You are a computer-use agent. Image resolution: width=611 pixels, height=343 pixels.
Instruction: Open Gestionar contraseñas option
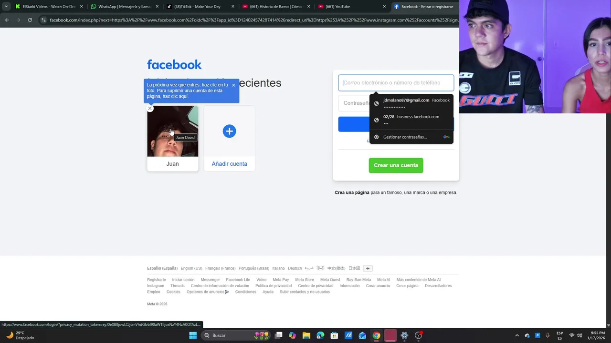point(411,137)
